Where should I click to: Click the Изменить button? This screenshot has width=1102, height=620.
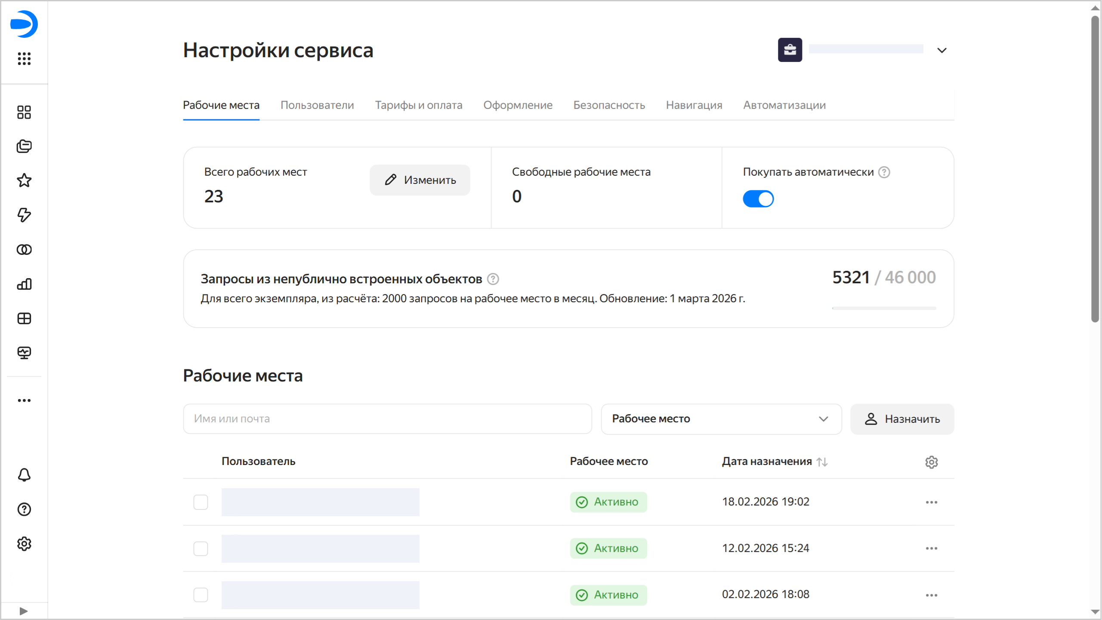pyautogui.click(x=420, y=180)
